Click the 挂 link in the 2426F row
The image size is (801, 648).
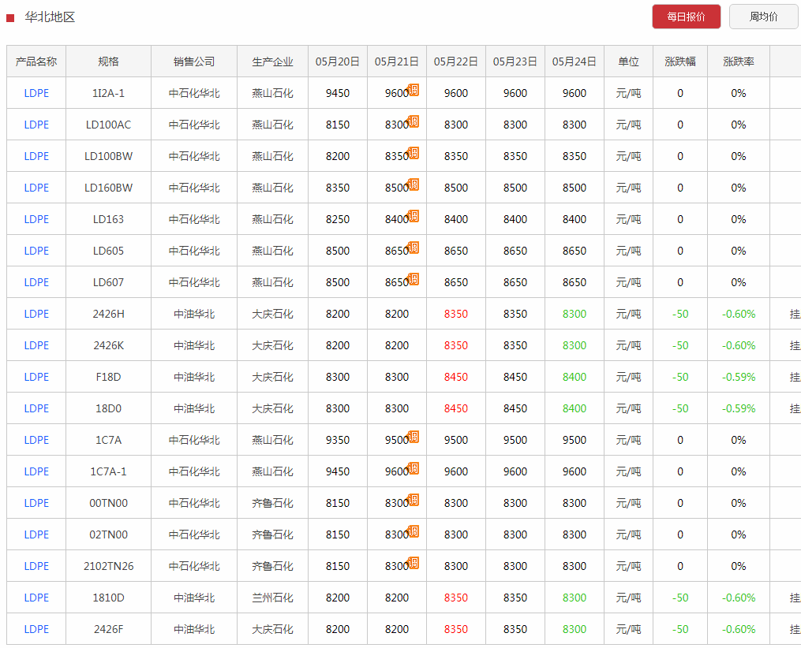click(x=795, y=629)
